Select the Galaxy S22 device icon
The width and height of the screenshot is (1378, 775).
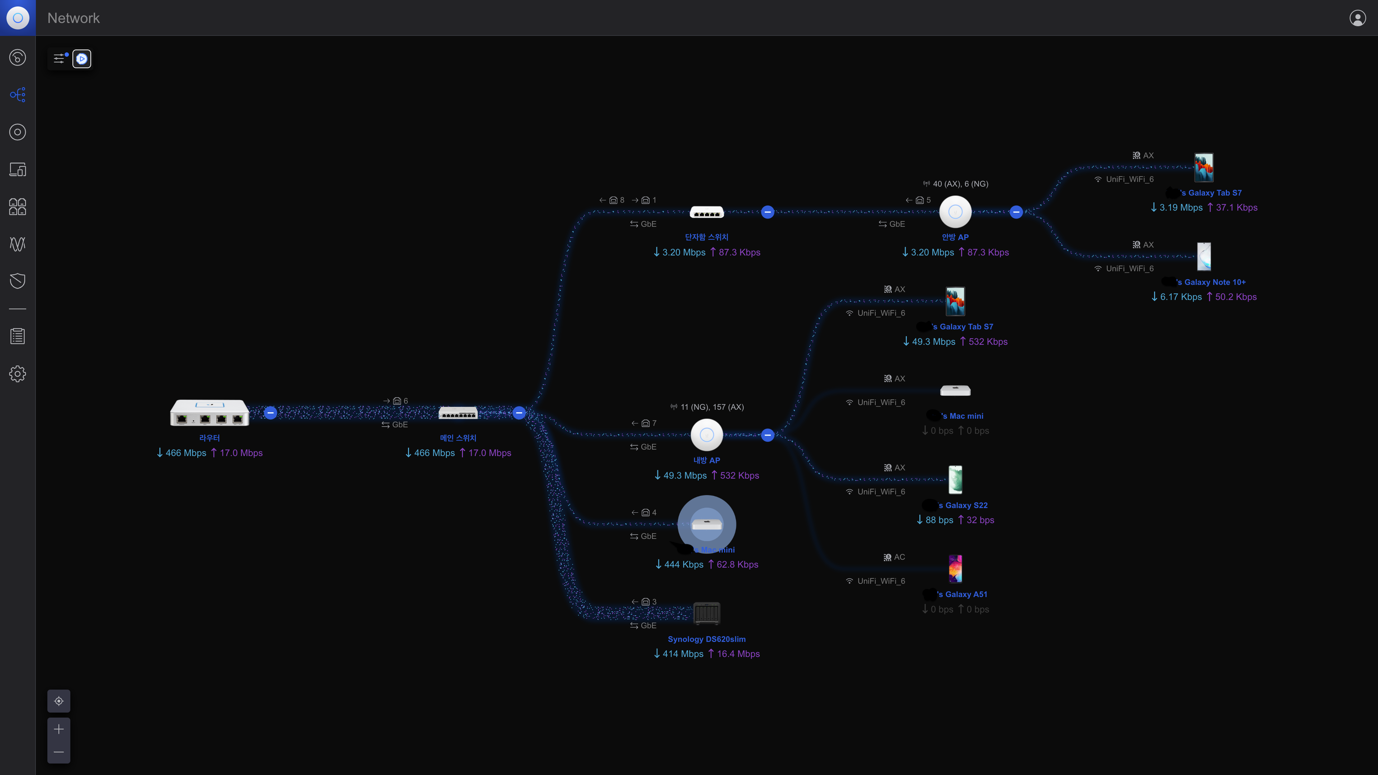point(955,480)
